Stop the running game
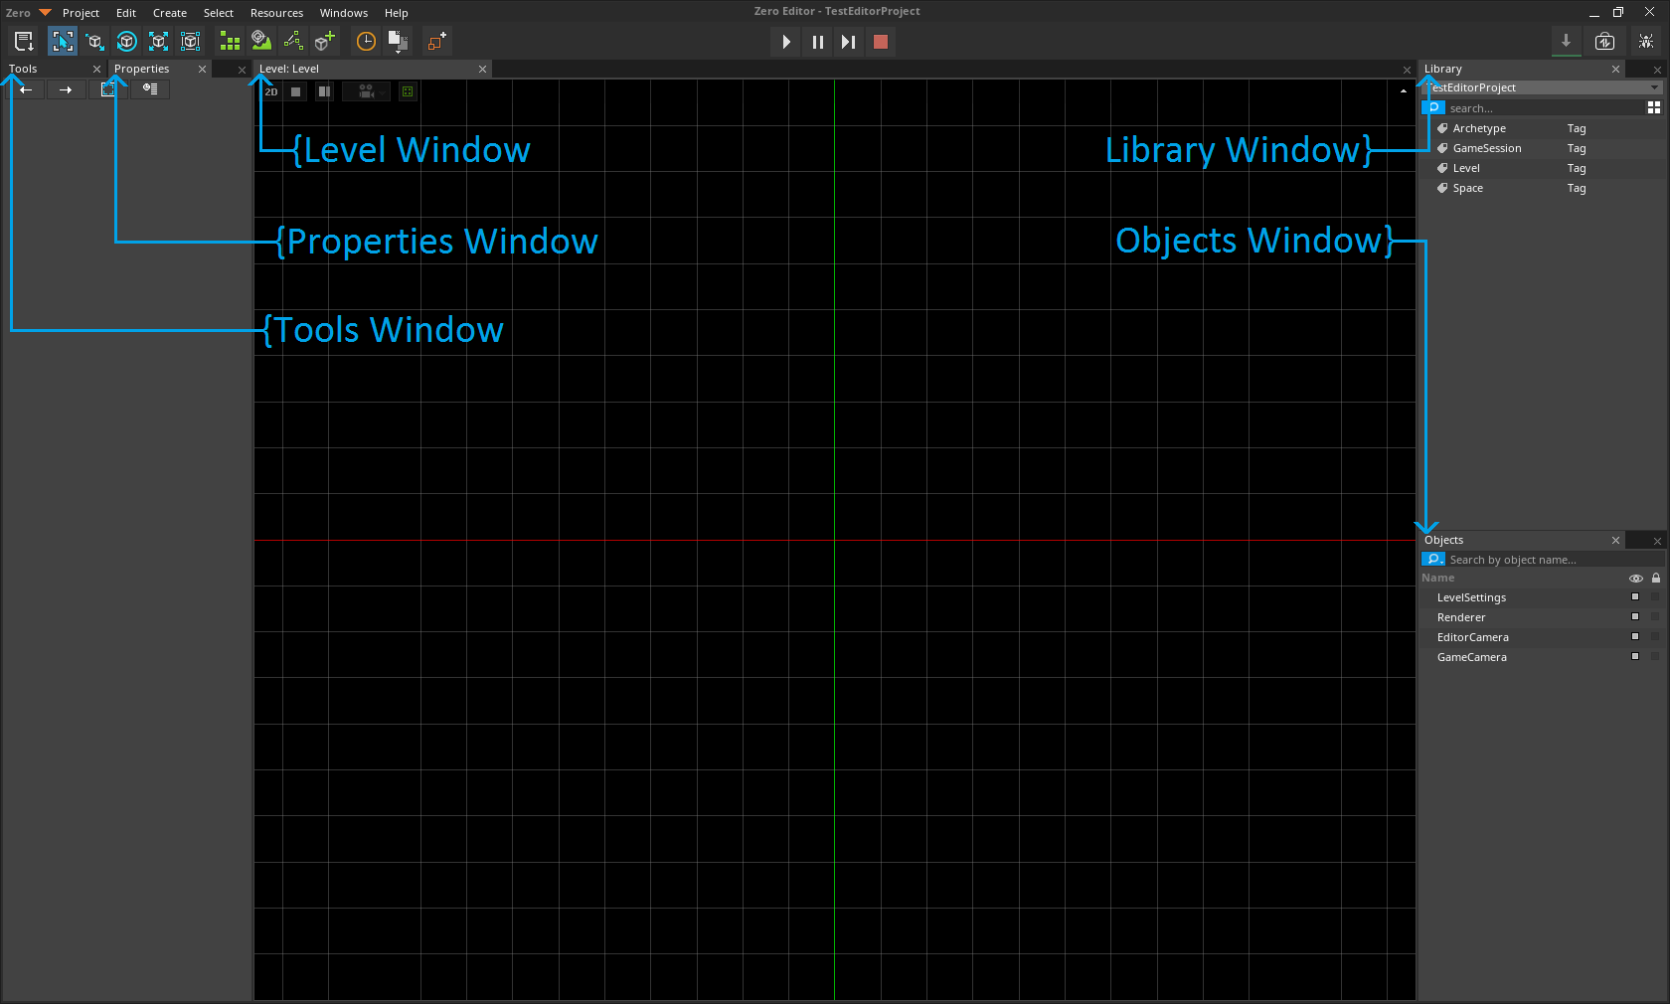Screen dimensions: 1670x1004 coord(881,42)
